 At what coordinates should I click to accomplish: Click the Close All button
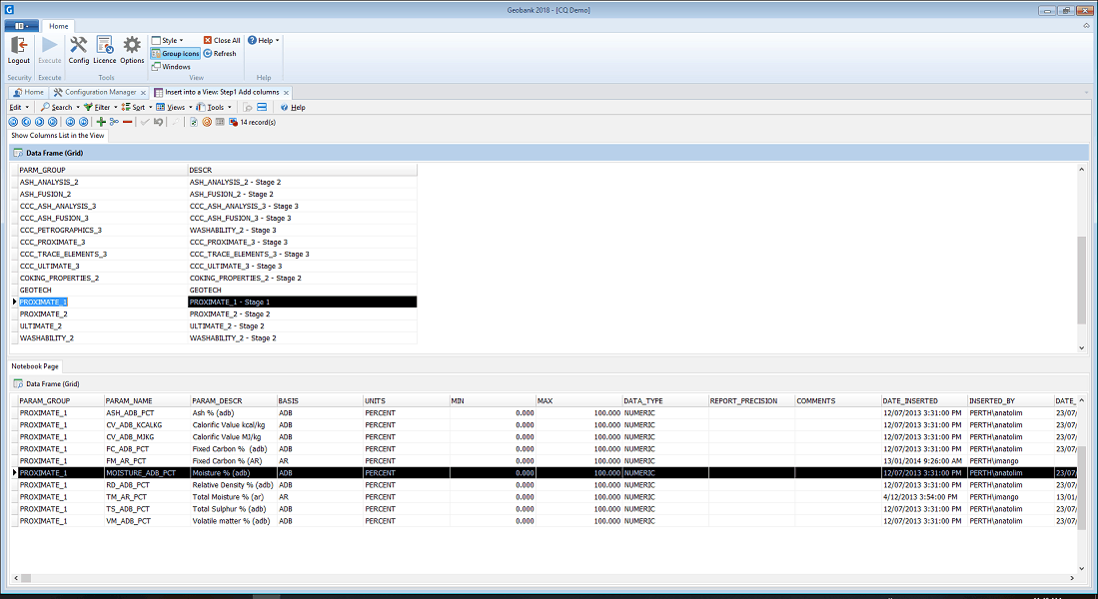point(222,41)
